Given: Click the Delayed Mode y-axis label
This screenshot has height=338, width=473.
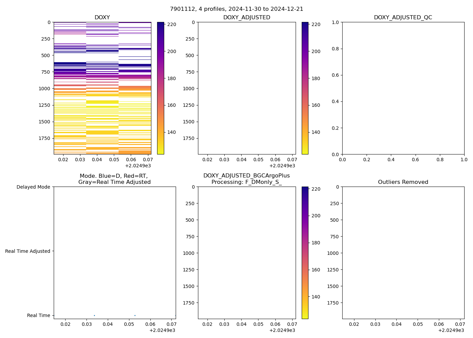Looking at the screenshot, I should click(x=33, y=187).
